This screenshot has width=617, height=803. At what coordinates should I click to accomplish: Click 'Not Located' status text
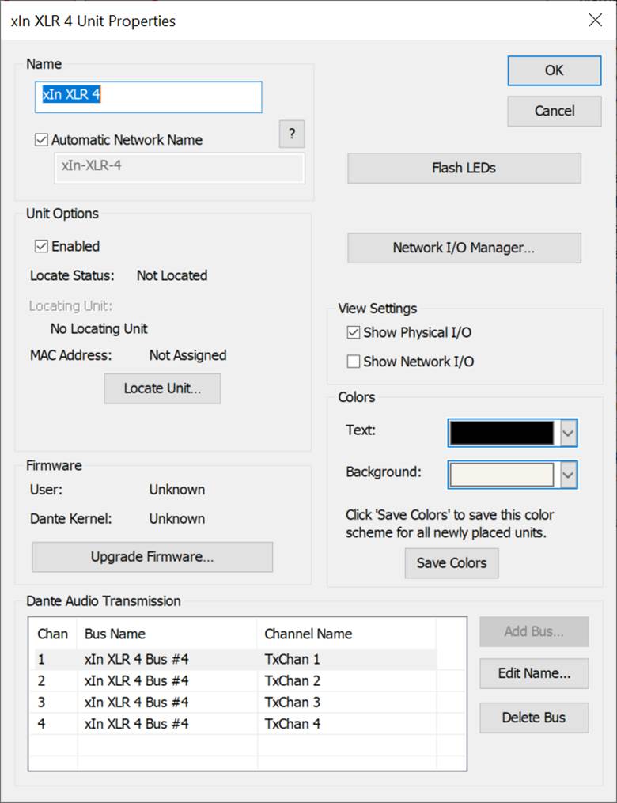pos(172,275)
